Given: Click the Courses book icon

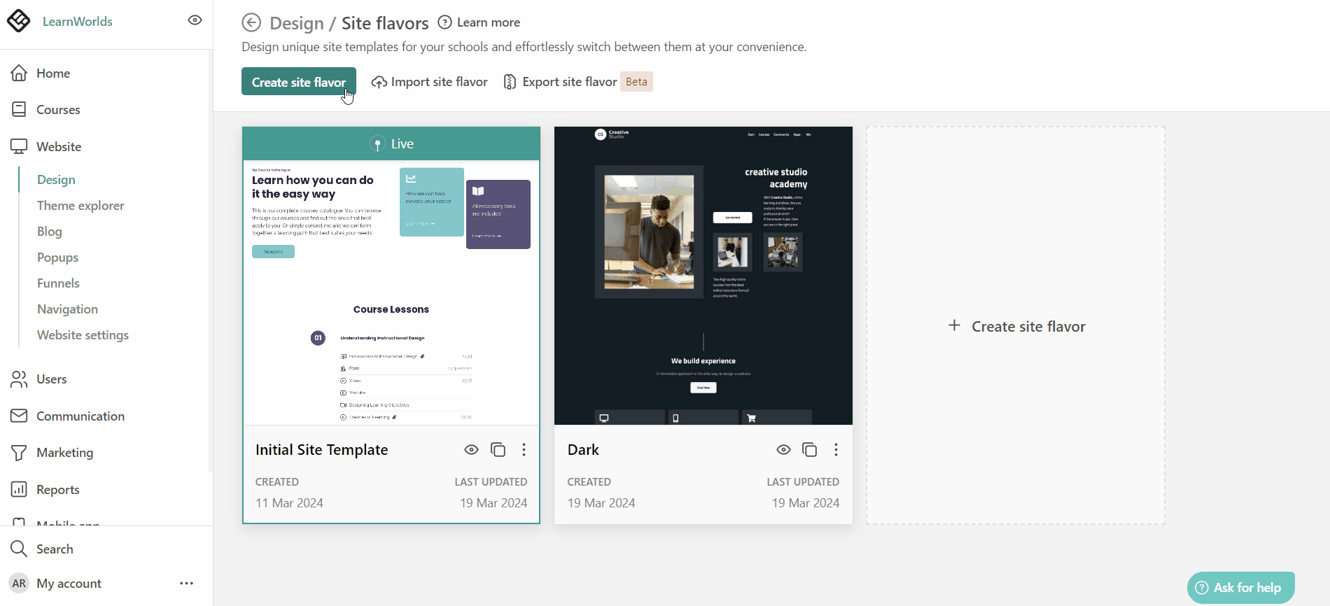Looking at the screenshot, I should 19,110.
